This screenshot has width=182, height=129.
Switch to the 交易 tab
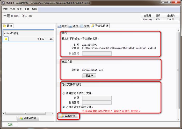[85, 26]
